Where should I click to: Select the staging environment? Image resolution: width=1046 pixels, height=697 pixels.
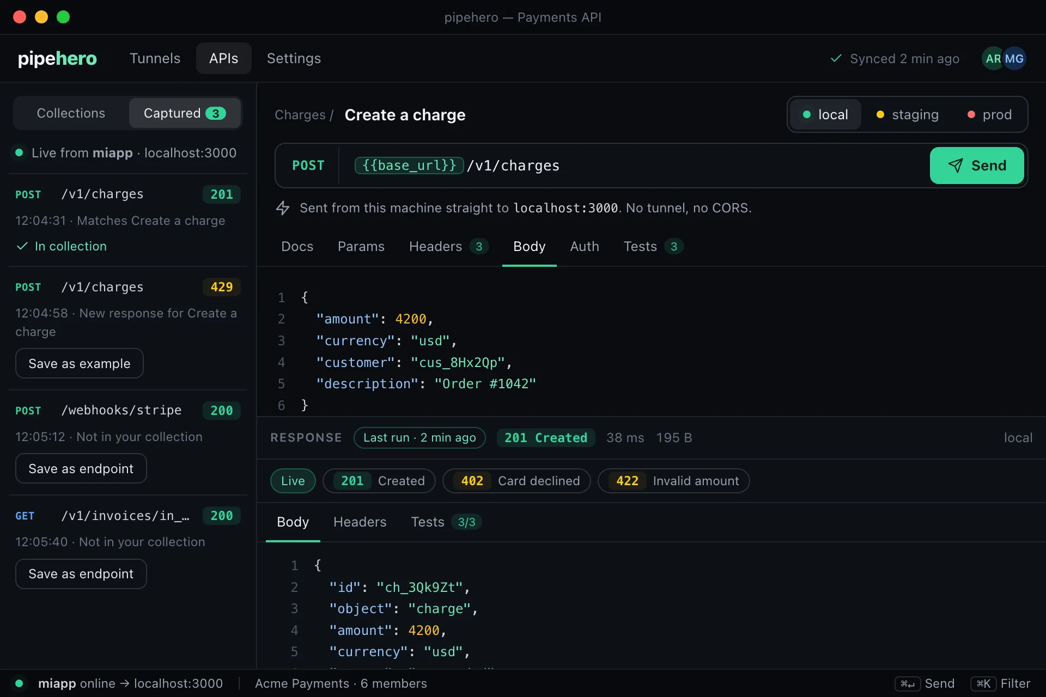907,114
